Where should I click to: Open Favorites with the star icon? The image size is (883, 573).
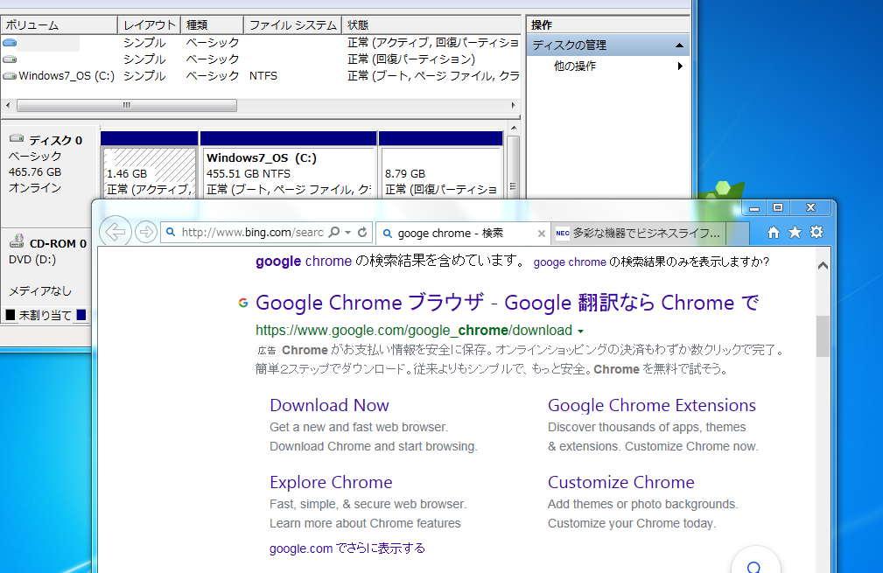tap(795, 232)
